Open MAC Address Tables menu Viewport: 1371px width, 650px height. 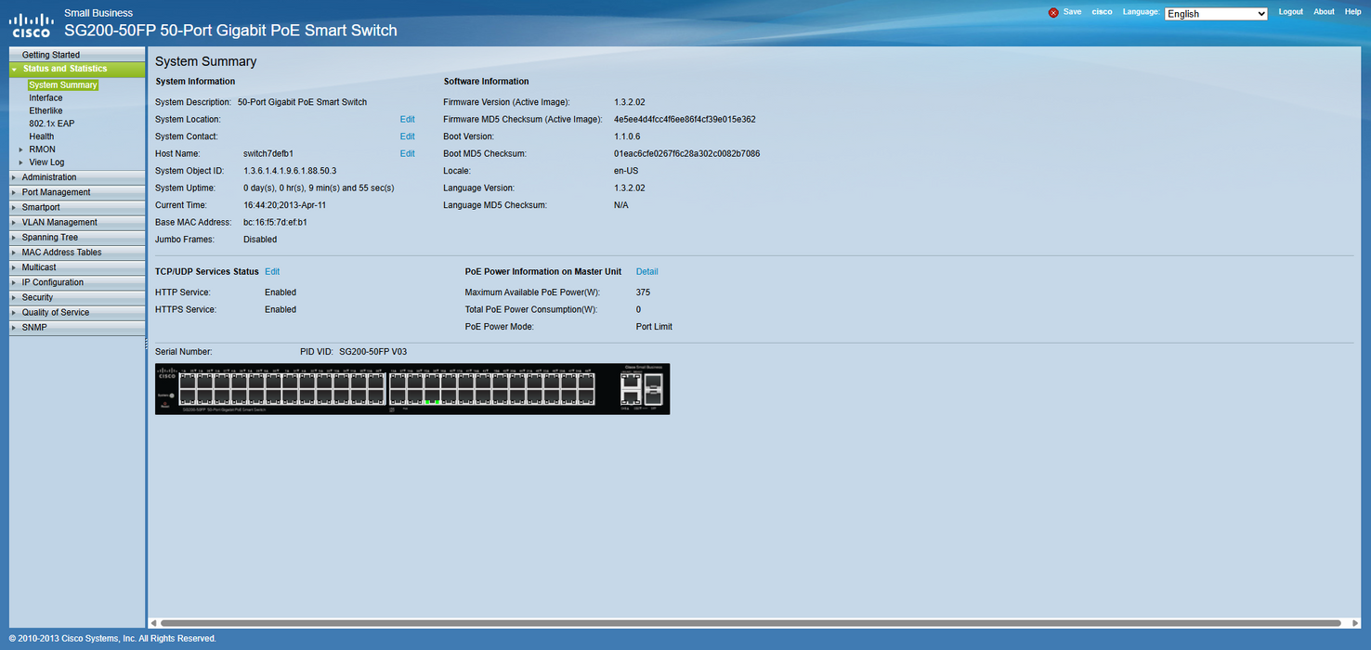(x=77, y=252)
